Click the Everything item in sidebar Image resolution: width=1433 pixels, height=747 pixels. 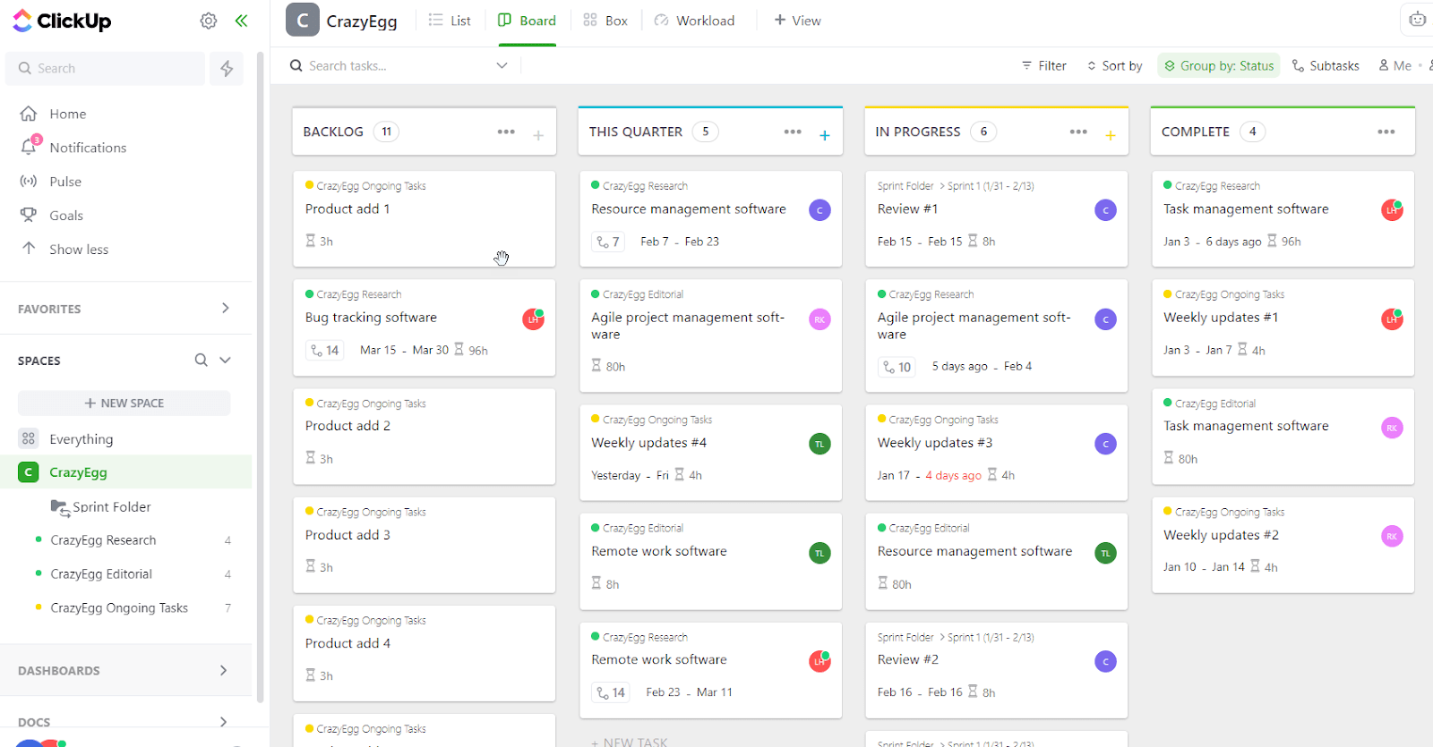(x=82, y=439)
